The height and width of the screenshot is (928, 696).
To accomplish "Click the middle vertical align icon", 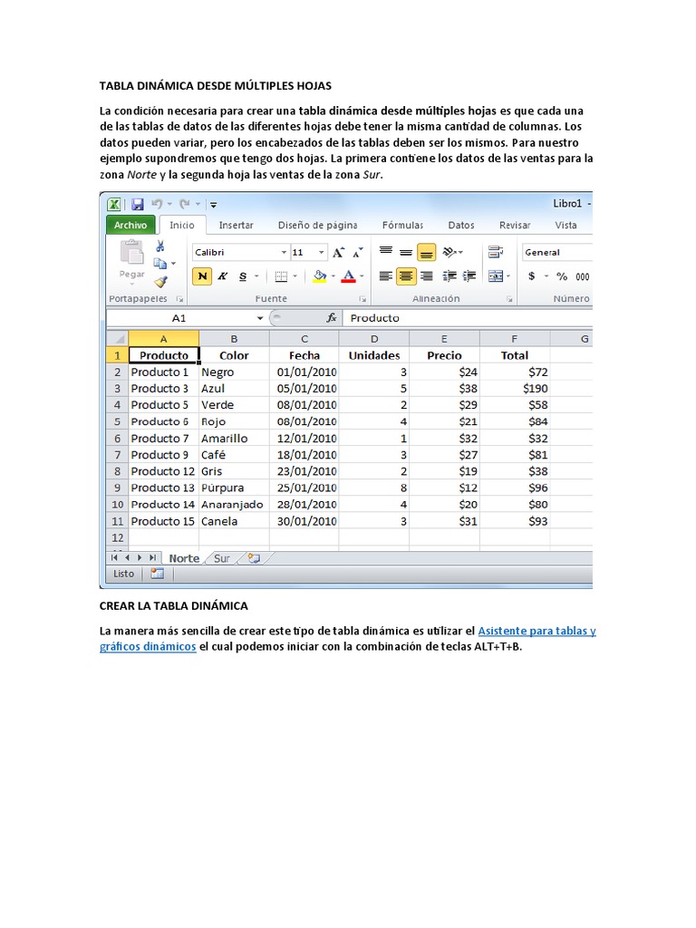I will tap(405, 252).
